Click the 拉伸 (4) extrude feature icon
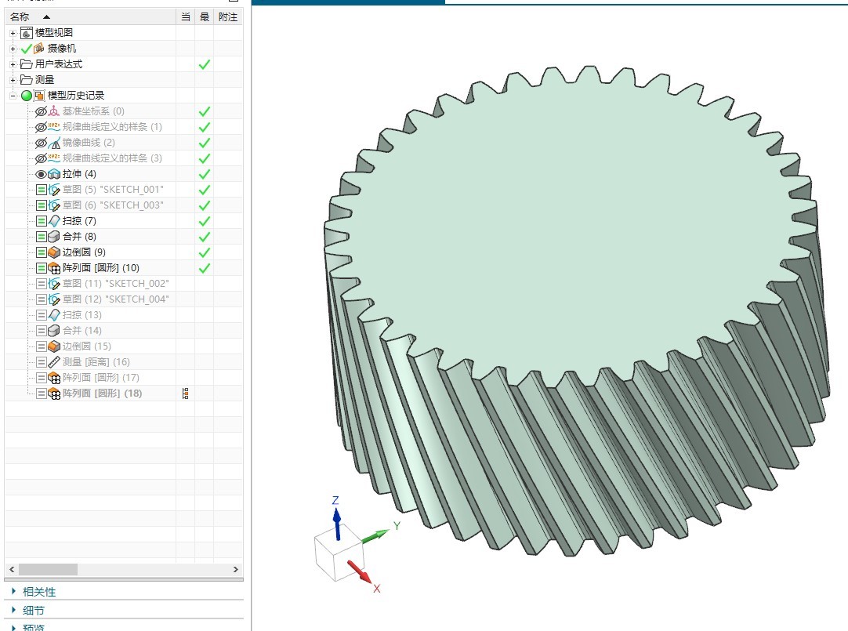 tap(54, 174)
